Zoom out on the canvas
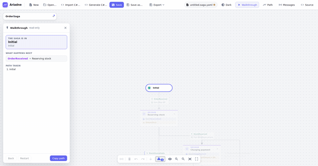The width and height of the screenshot is (318, 166). (x=183, y=159)
